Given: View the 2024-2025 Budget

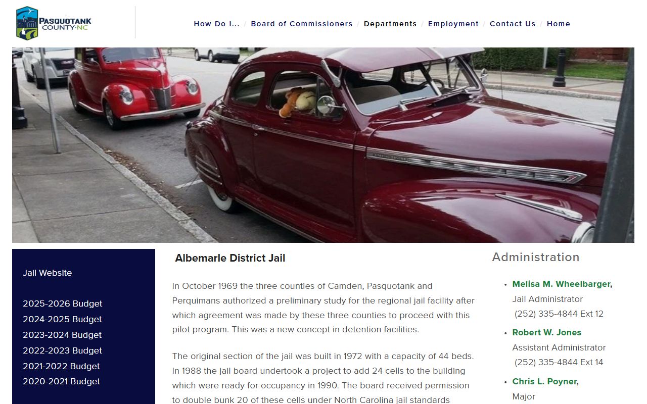Looking at the screenshot, I should coord(62,319).
